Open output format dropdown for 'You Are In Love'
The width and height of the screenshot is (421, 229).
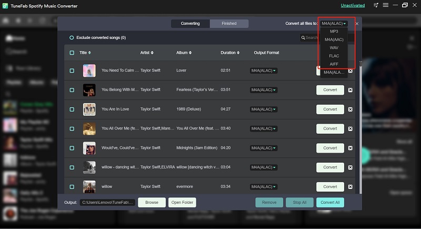click(263, 109)
